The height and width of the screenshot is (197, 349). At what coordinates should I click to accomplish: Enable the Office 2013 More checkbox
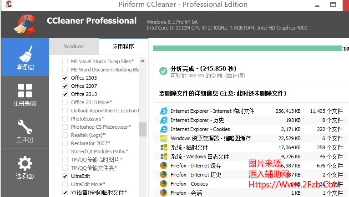(65, 102)
